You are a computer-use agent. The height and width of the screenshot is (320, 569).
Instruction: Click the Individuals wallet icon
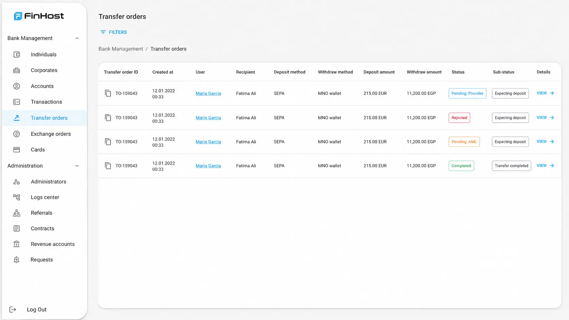(16, 54)
